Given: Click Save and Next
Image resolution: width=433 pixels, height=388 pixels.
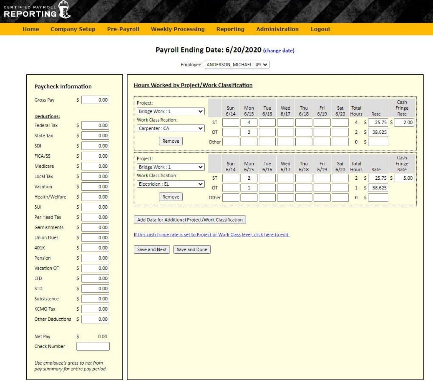Looking at the screenshot, I should [x=151, y=249].
